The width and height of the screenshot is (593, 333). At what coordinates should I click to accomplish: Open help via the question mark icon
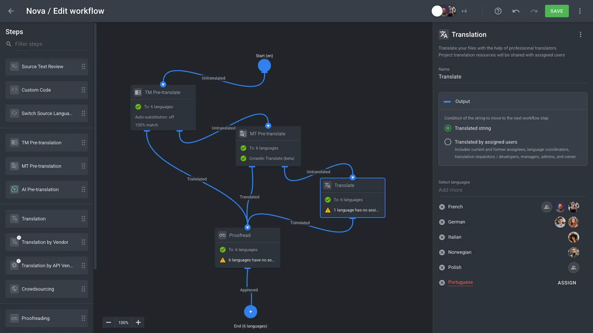498,11
